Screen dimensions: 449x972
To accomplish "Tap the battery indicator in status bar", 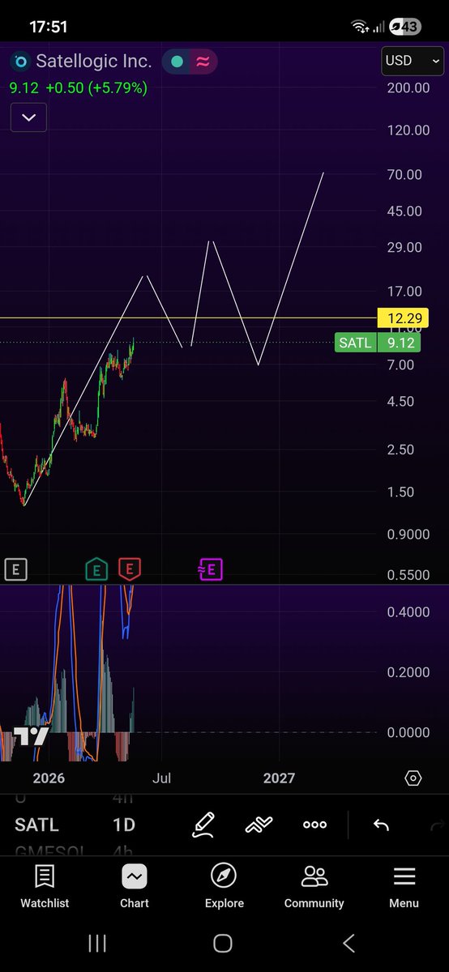I will [x=404, y=27].
